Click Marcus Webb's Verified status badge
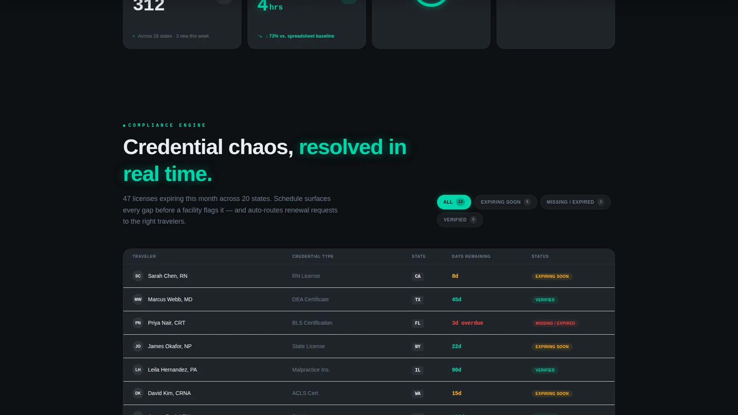The image size is (738, 415). (545, 300)
